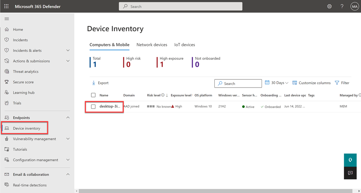The height and width of the screenshot is (193, 361).
Task: Open the feedback chat icon
Action: [x=350, y=173]
